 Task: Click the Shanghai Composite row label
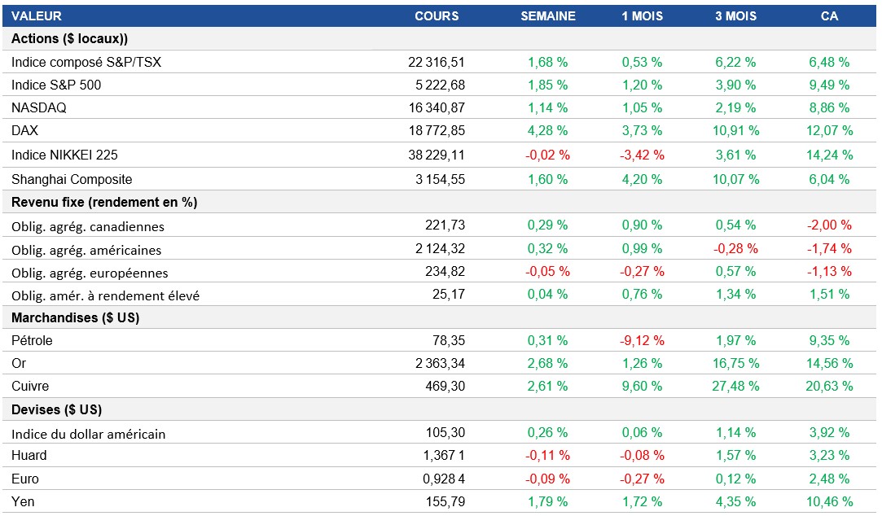(72, 179)
